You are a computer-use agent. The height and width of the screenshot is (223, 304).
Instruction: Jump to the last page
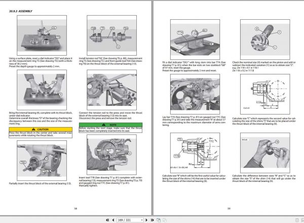tap(153, 220)
